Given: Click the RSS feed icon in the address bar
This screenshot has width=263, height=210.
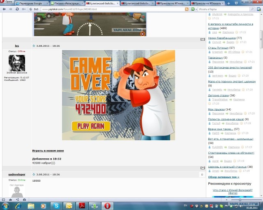Looking at the screenshot, I should (x=187, y=9).
